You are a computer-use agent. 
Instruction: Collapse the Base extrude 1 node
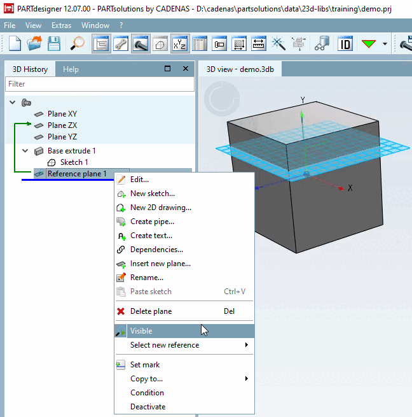click(x=25, y=150)
